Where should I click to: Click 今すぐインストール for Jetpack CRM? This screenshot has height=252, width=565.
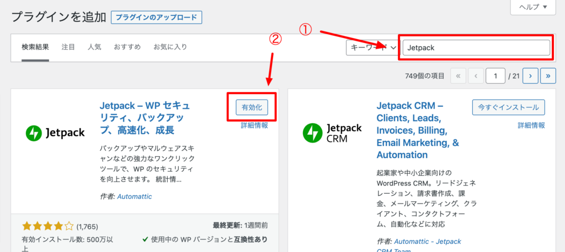[508, 107]
